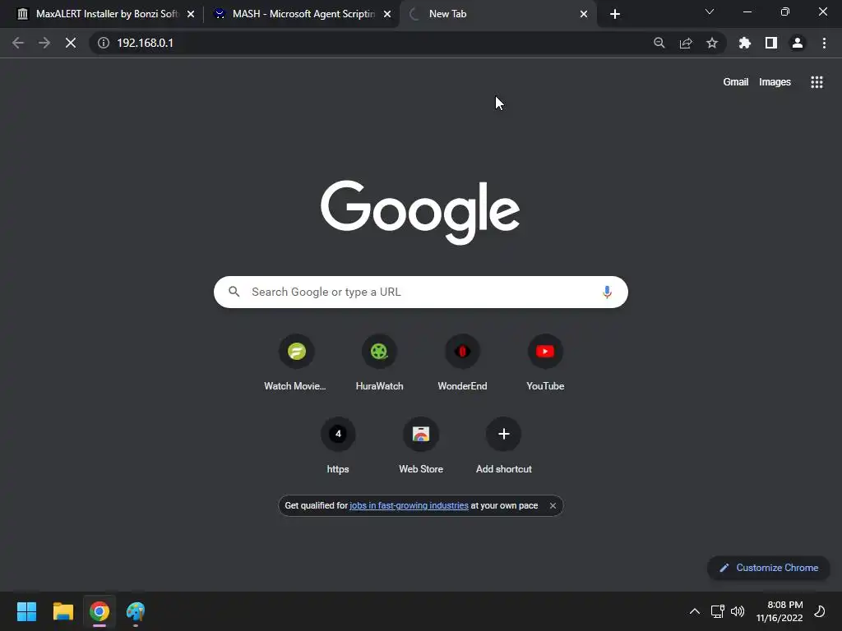842x631 pixels.
Task: Open the Web Store shortcut
Action: click(x=421, y=445)
